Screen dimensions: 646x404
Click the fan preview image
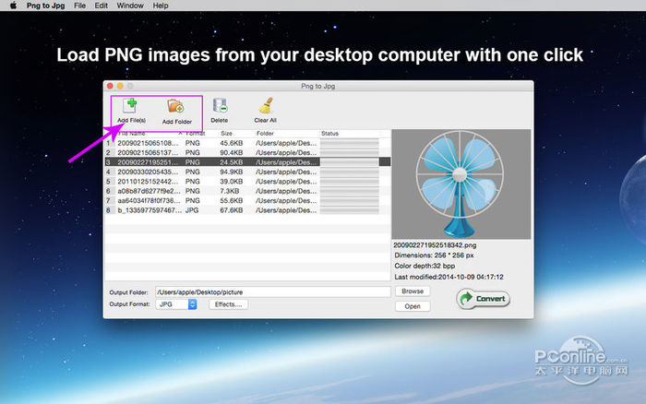461,184
